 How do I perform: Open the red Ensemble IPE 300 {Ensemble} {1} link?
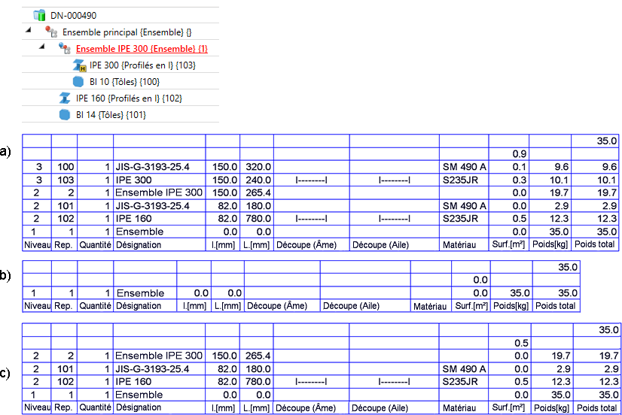pyautogui.click(x=142, y=49)
